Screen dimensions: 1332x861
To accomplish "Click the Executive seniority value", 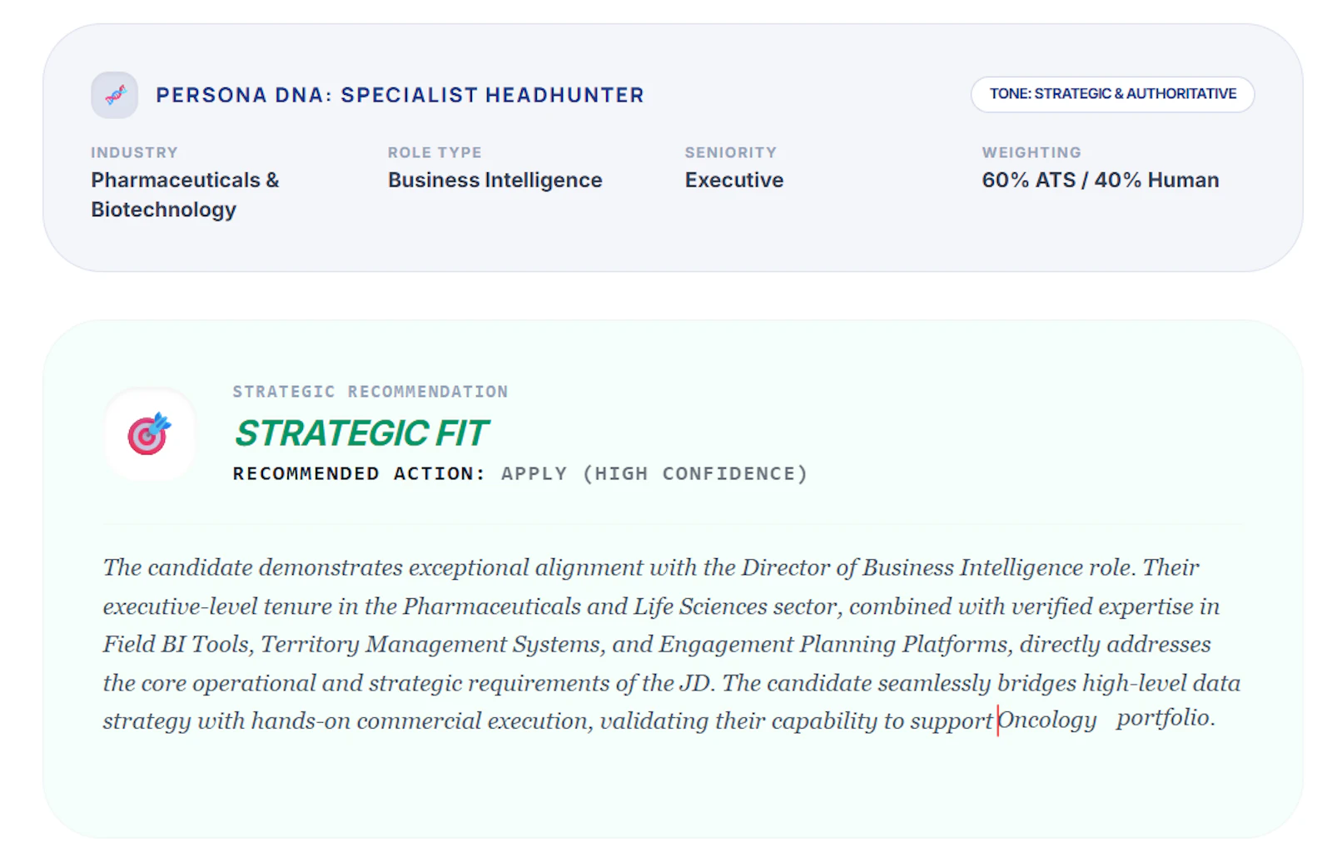I will [x=733, y=181].
